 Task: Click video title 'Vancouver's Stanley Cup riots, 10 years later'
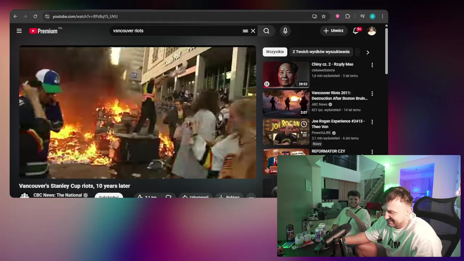[x=75, y=186]
